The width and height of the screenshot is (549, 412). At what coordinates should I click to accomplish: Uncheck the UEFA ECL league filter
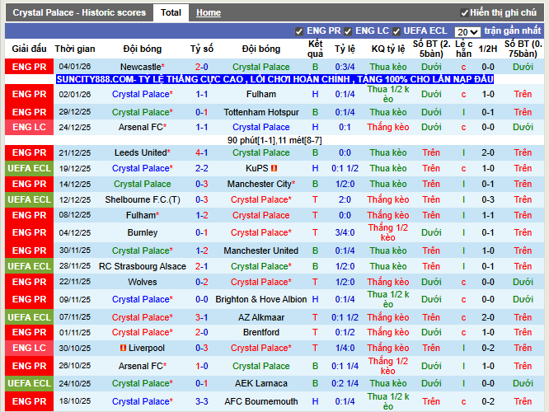click(x=396, y=31)
